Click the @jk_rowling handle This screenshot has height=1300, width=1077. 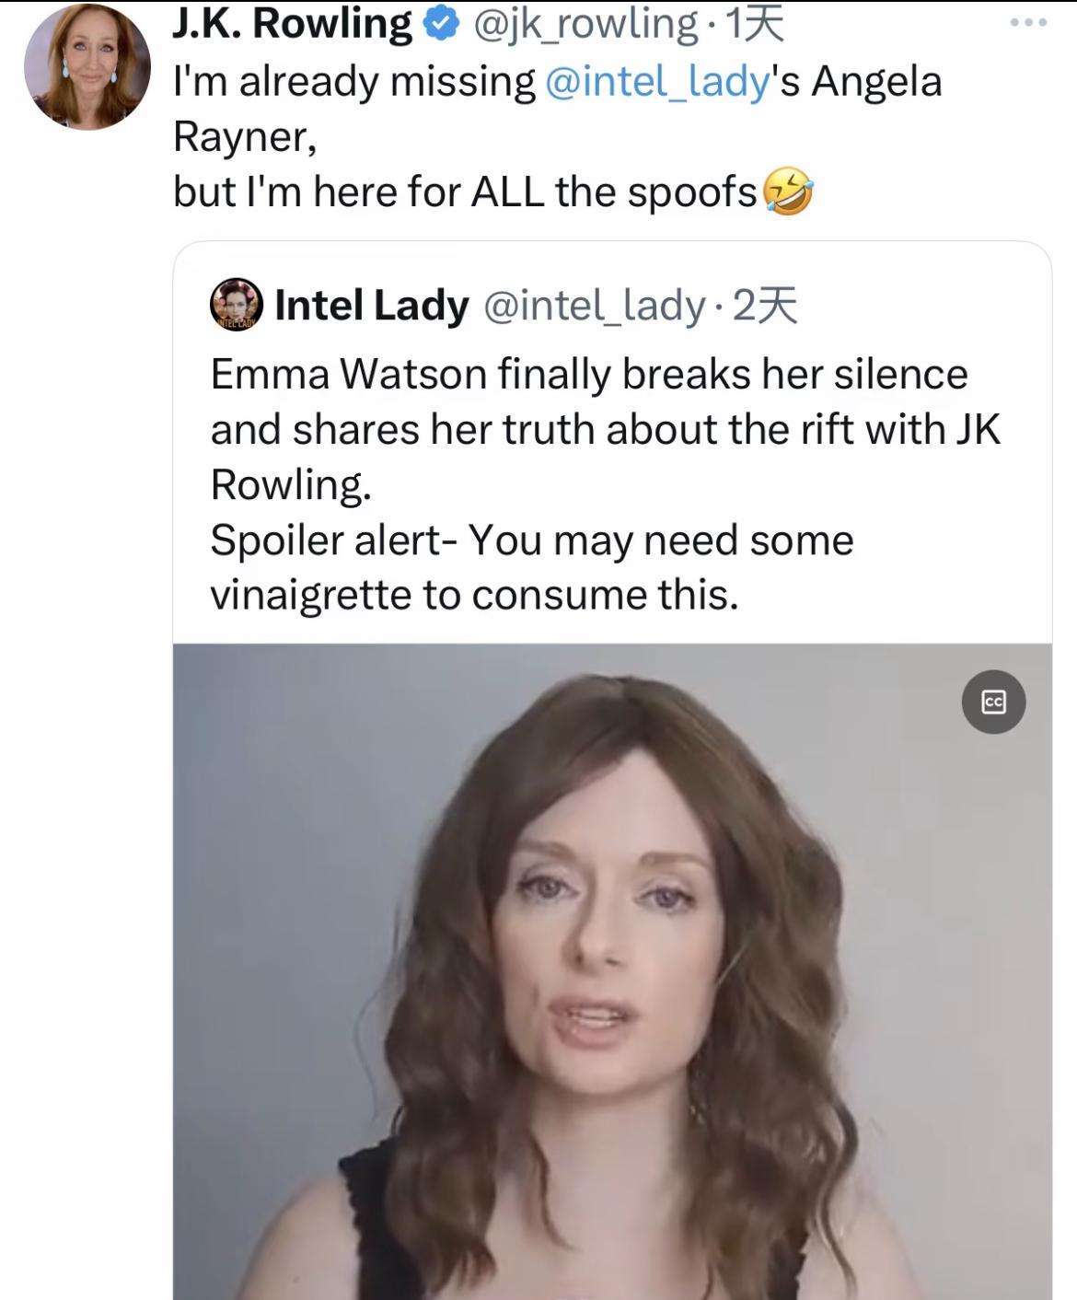tap(585, 24)
